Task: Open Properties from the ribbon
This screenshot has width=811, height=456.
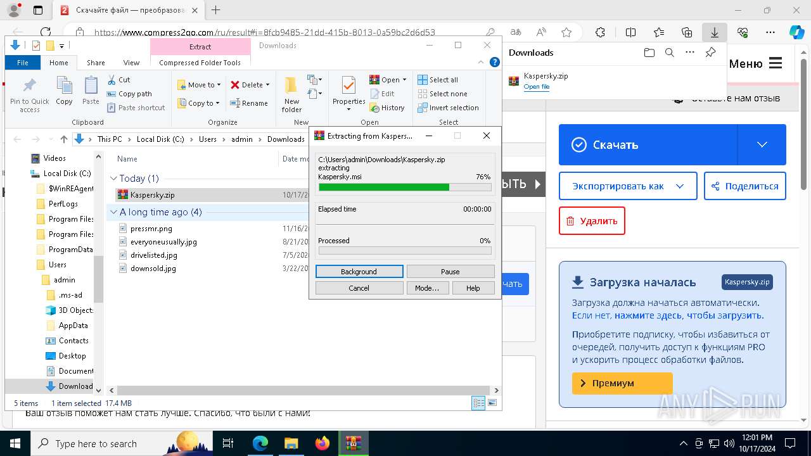Action: coord(349,94)
